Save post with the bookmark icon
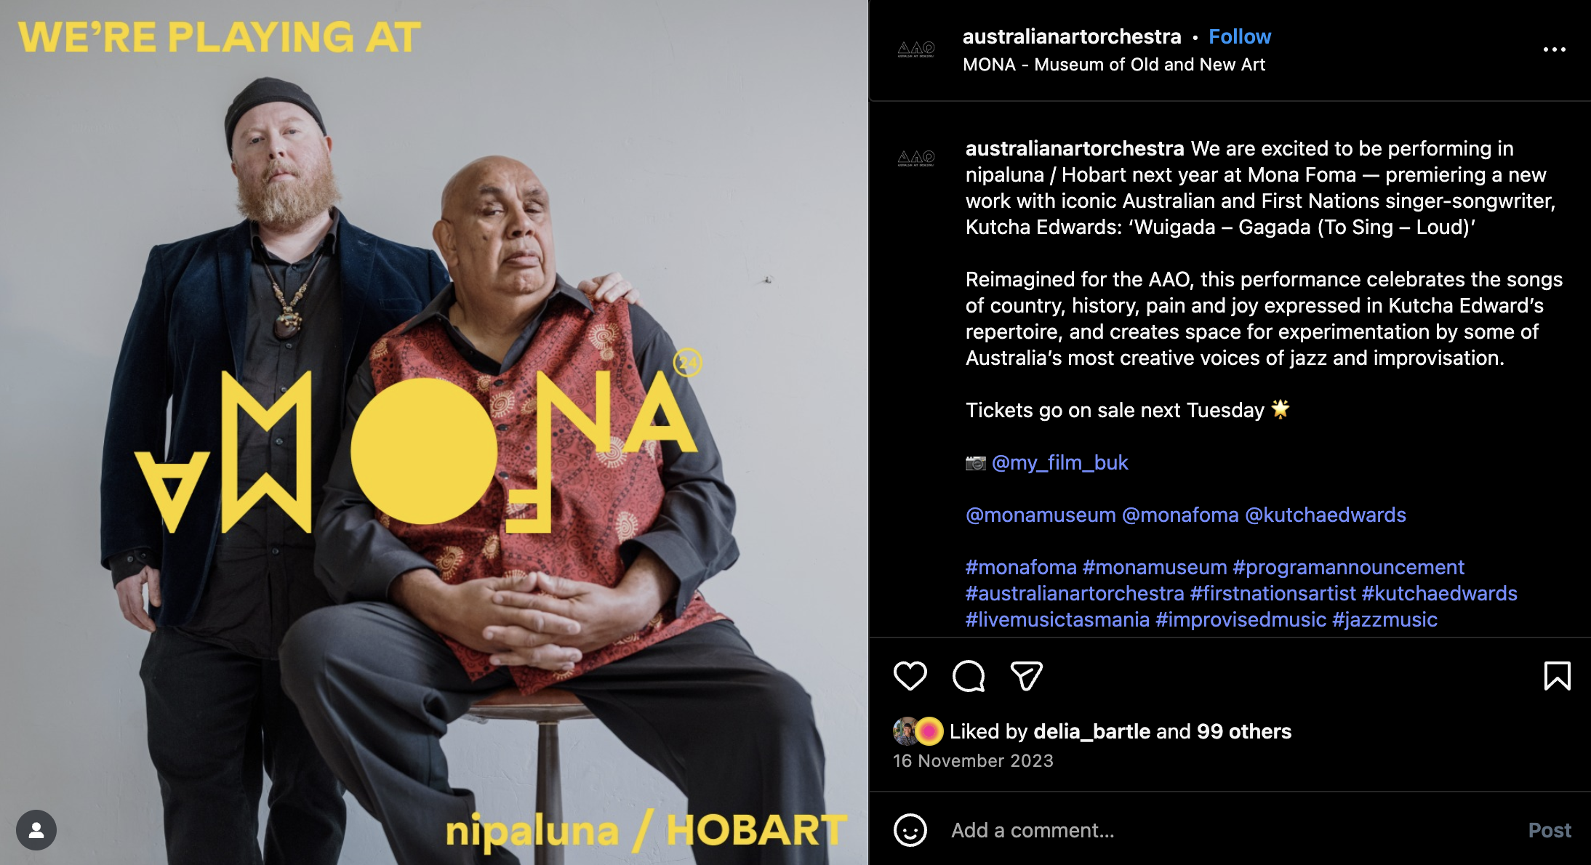This screenshot has width=1591, height=865. tap(1557, 676)
